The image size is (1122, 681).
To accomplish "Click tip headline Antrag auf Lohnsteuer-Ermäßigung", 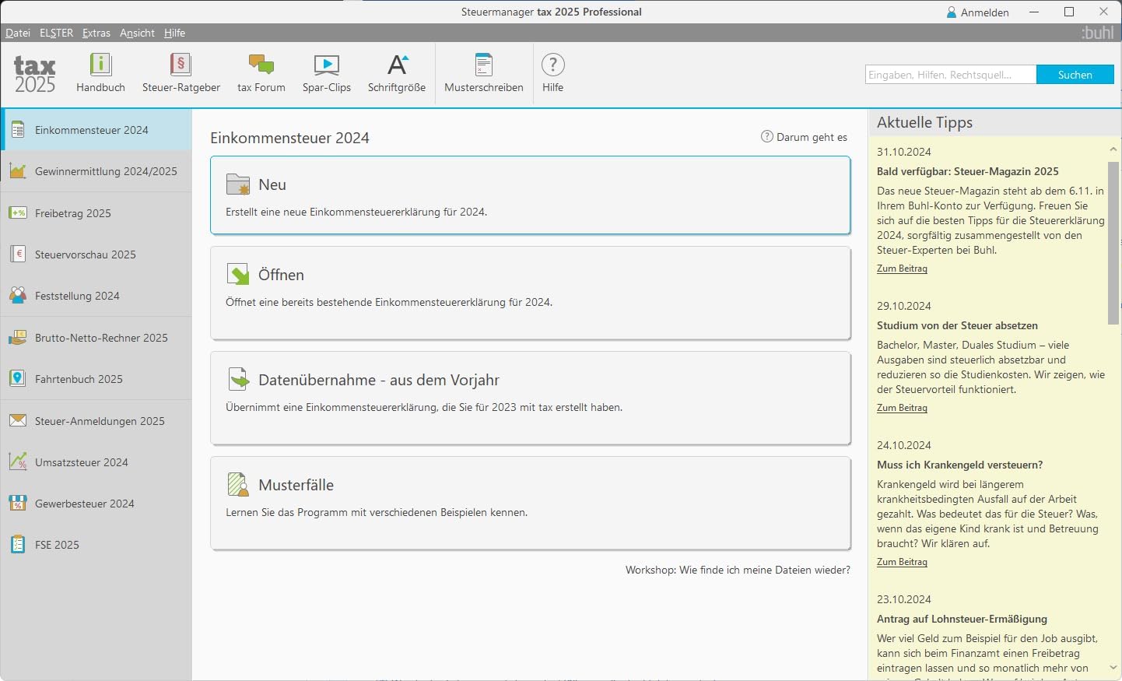I will [962, 619].
